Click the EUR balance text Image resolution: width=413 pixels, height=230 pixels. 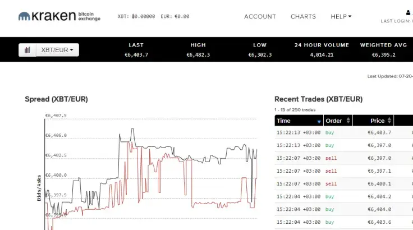[x=175, y=16]
